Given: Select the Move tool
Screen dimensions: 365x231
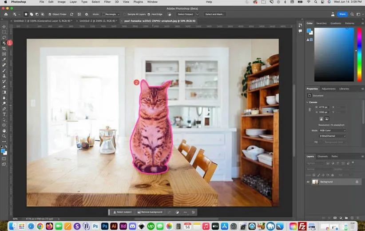Looking at the screenshot, I should click(4, 27).
